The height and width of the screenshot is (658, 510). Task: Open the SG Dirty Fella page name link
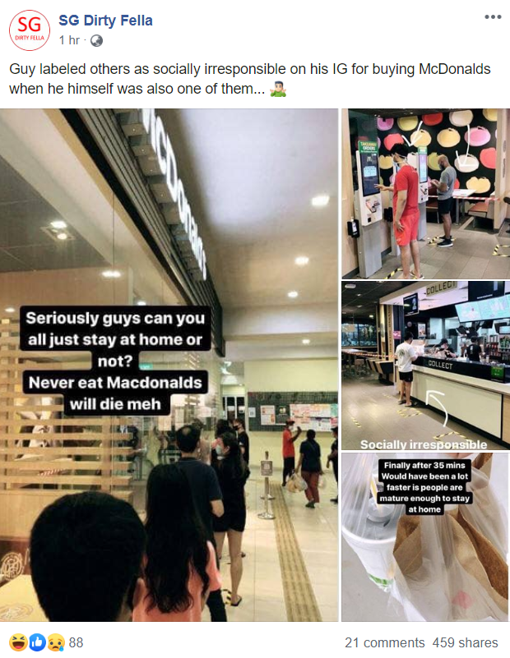(105, 21)
